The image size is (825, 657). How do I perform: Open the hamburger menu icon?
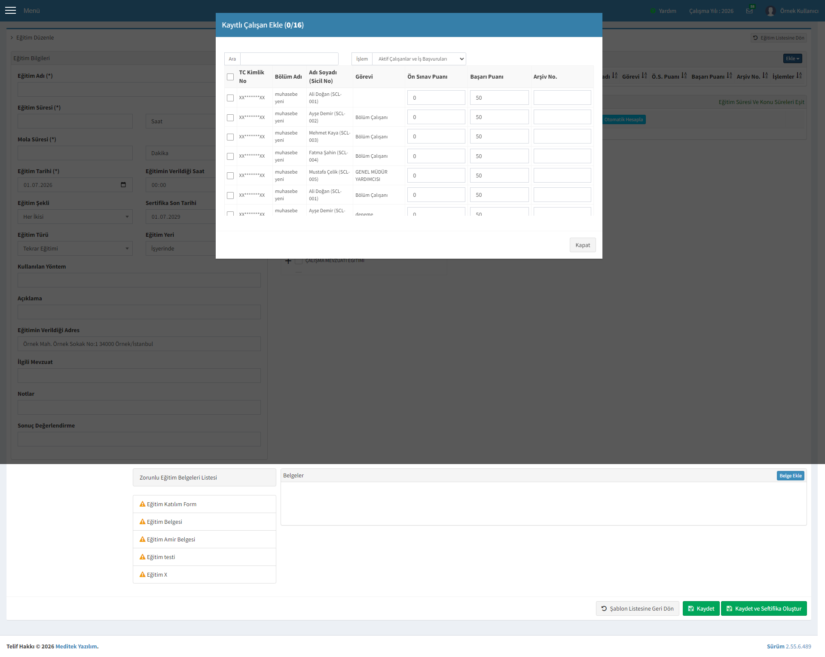coord(10,10)
